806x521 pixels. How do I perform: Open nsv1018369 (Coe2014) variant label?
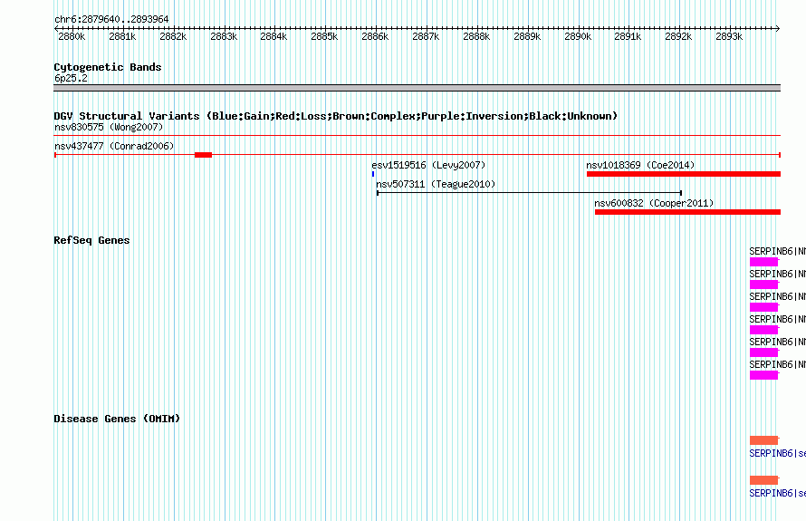pos(640,165)
